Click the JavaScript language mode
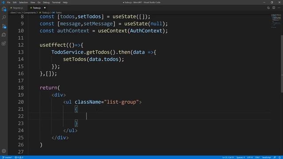 click(x=266, y=157)
